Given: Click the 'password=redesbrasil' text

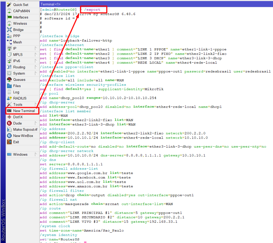Looking at the screenshot, I should point(208,71).
